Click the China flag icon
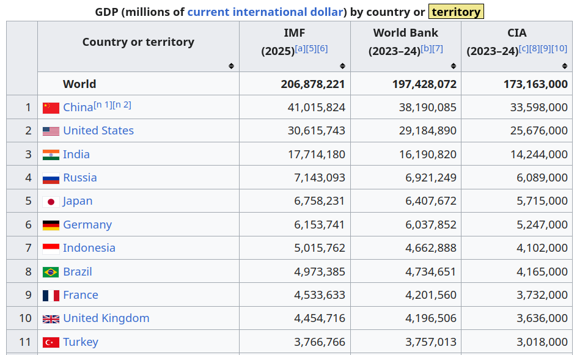577x355 pixels. click(x=51, y=108)
